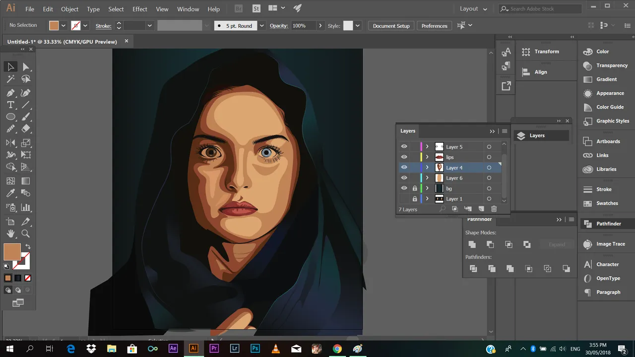The image size is (635, 357).
Task: Delete selection with Layers trash icon
Action: (x=494, y=209)
